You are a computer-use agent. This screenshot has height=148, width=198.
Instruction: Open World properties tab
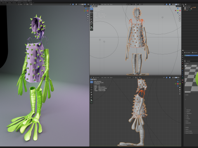click(183, 63)
